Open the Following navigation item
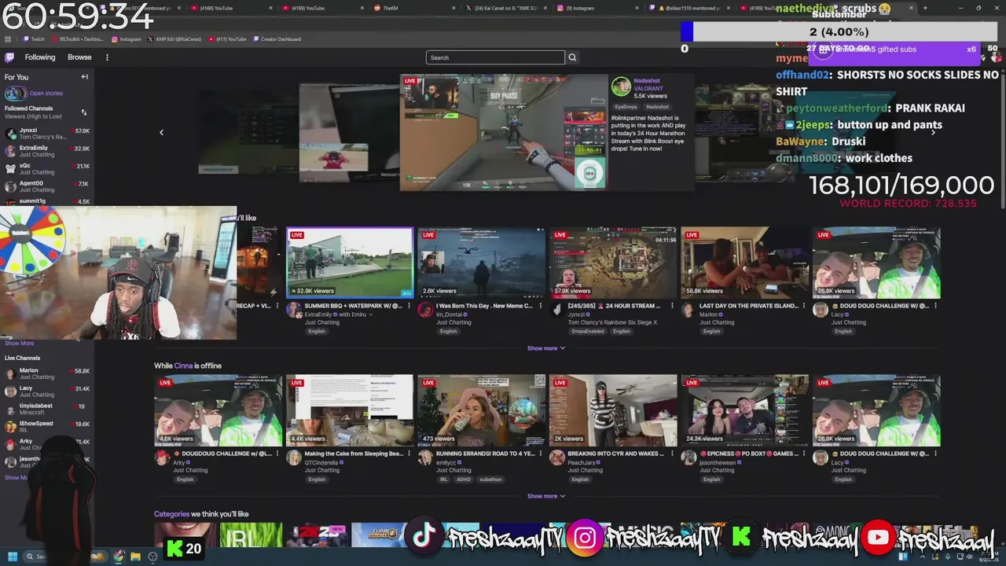The image size is (1006, 566). click(40, 57)
